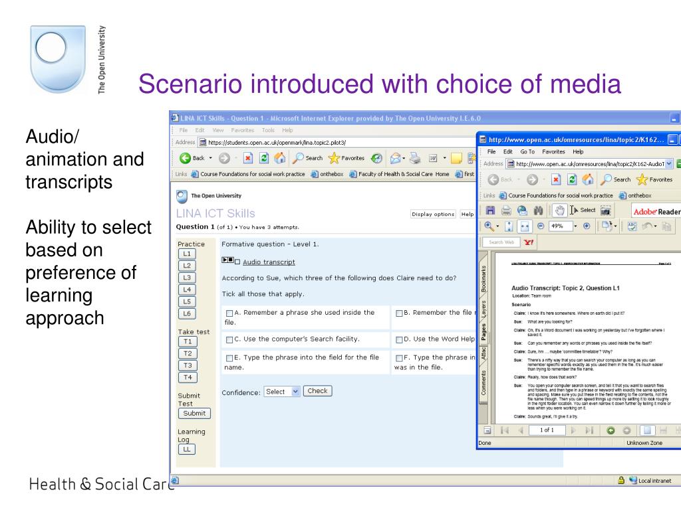The height and width of the screenshot is (510, 681).
Task: Click the Save a copy disk icon in Adobe Reader
Action: coord(490,211)
